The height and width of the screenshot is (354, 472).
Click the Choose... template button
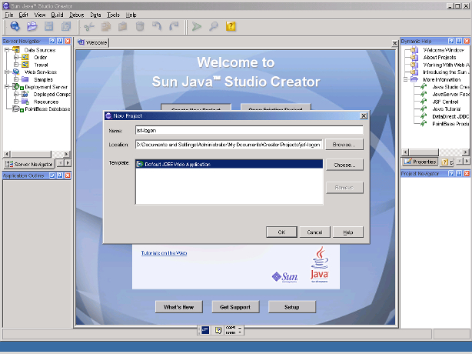(x=344, y=165)
